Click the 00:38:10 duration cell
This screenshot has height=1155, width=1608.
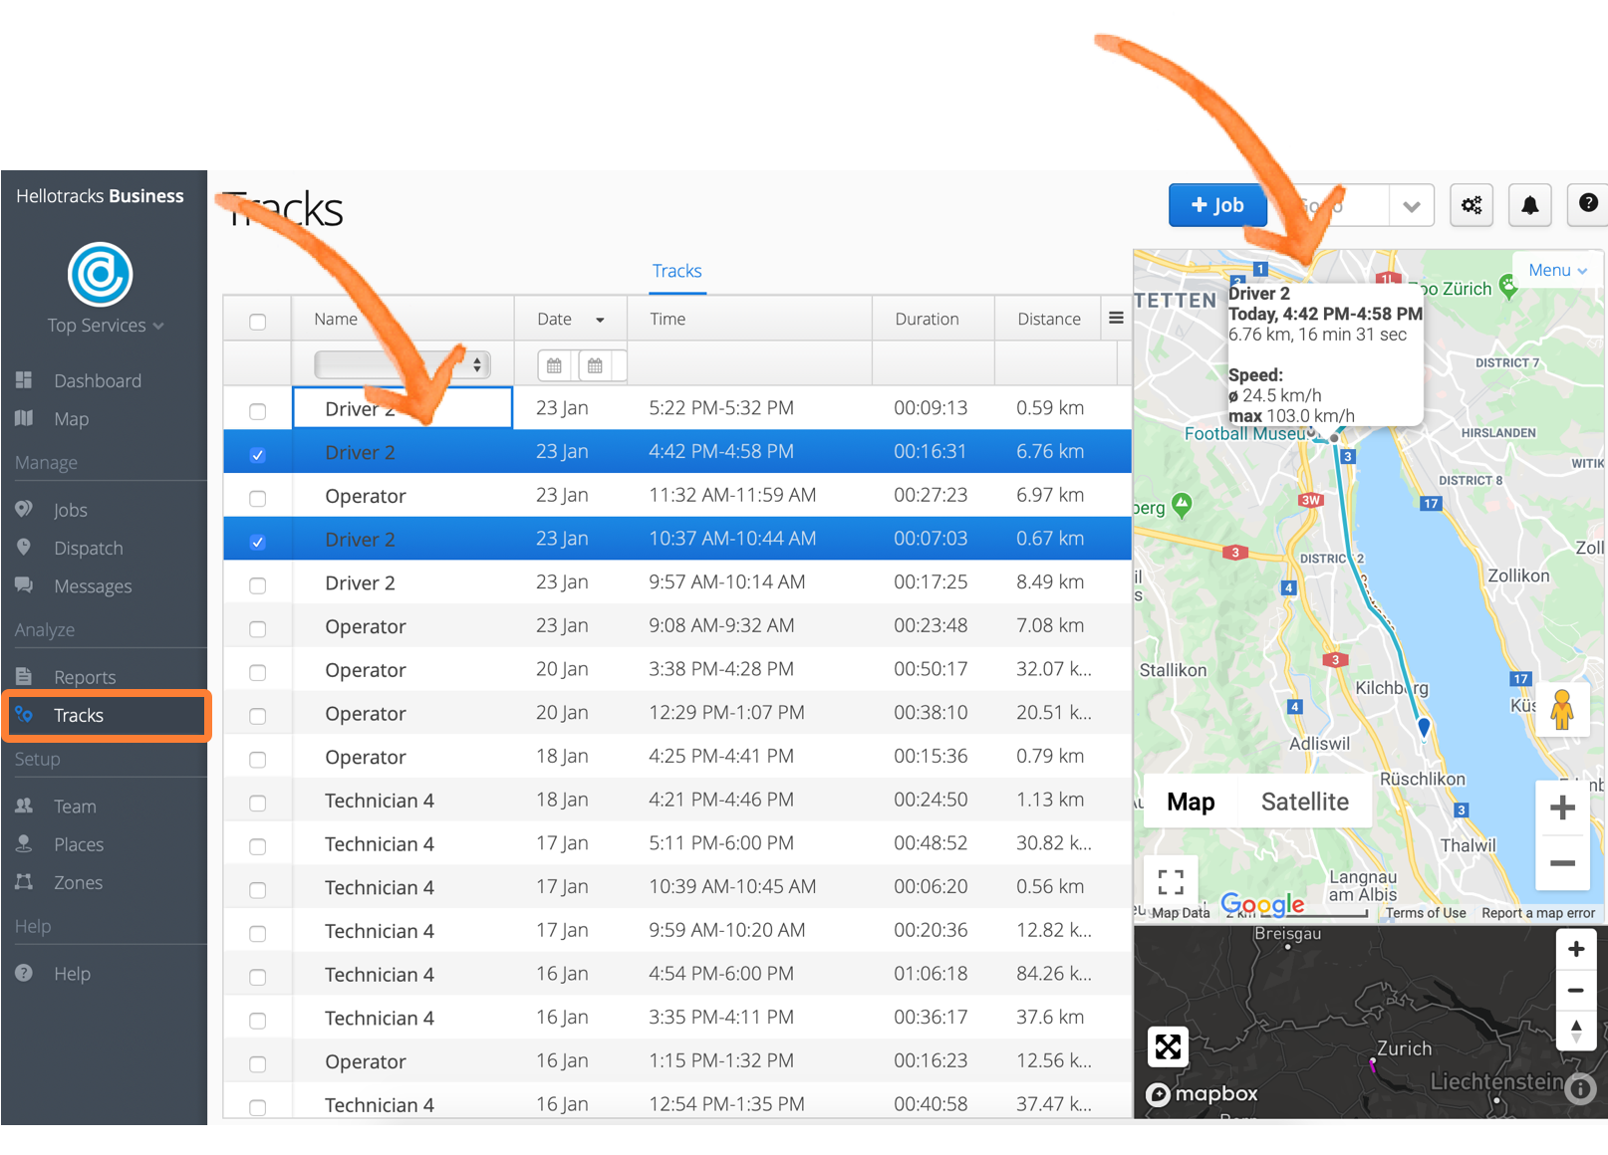pos(931,713)
